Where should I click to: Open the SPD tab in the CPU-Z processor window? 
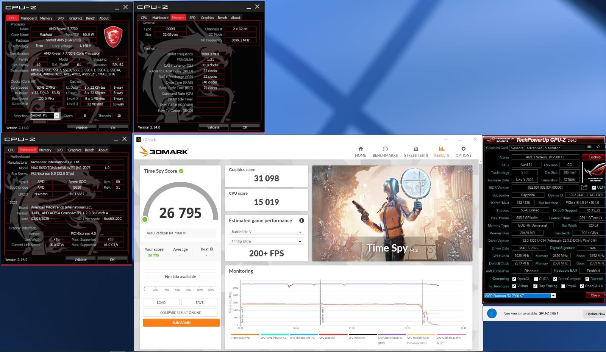61,18
